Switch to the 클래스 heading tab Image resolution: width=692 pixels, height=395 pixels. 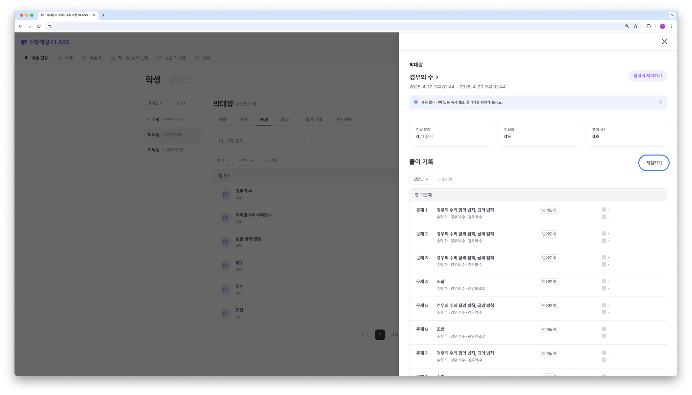[x=180, y=79]
